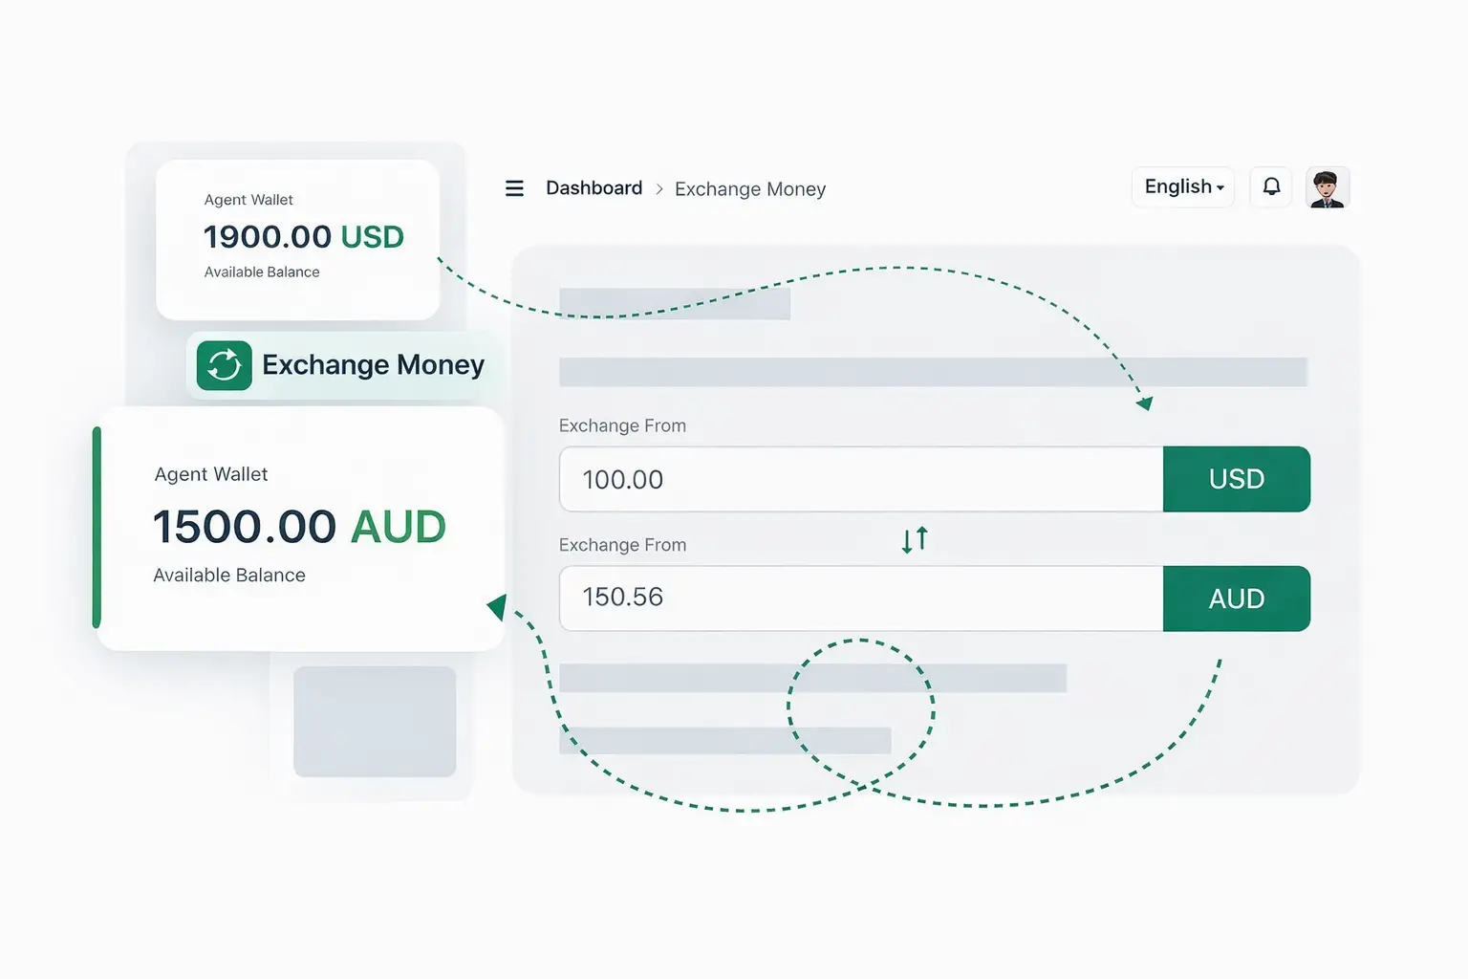Swap currencies with the up-down arrows
1468x979 pixels.
point(915,540)
